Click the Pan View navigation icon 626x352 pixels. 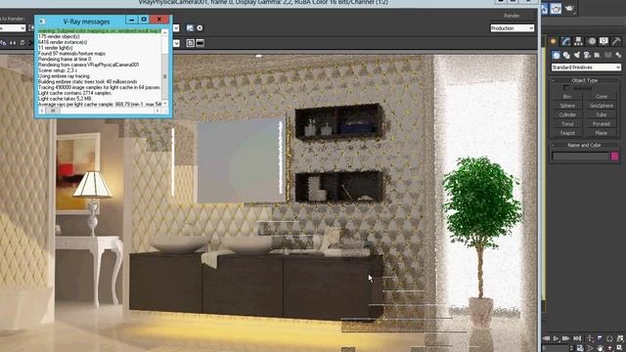pyautogui.click(x=600, y=348)
